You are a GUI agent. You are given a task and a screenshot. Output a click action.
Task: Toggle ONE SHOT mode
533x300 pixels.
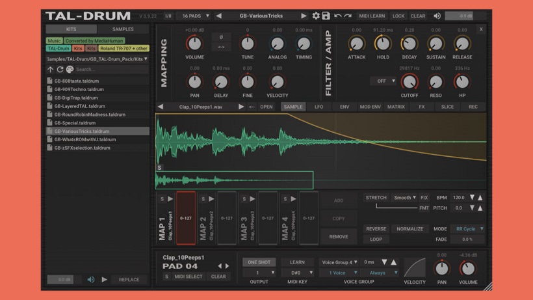(259, 262)
